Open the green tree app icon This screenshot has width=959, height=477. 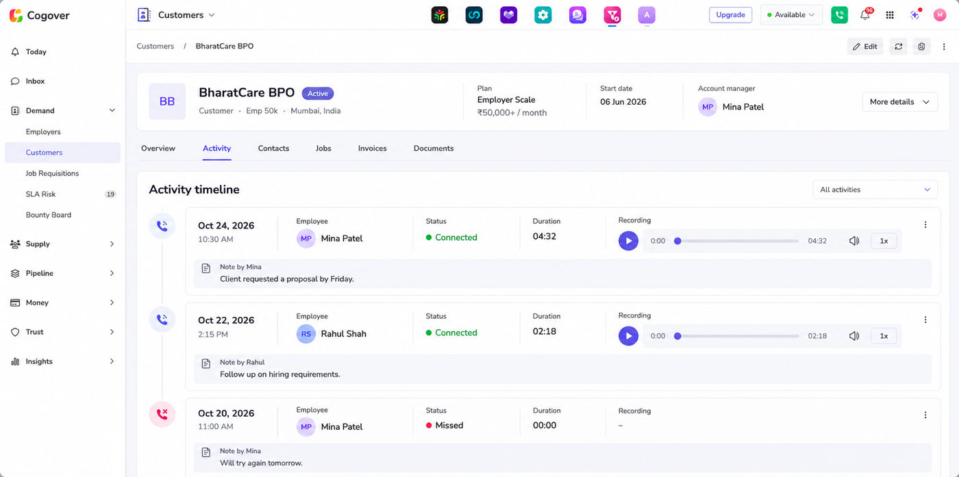click(440, 15)
